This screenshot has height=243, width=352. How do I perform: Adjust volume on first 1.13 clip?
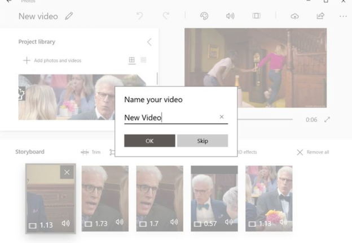66,223
